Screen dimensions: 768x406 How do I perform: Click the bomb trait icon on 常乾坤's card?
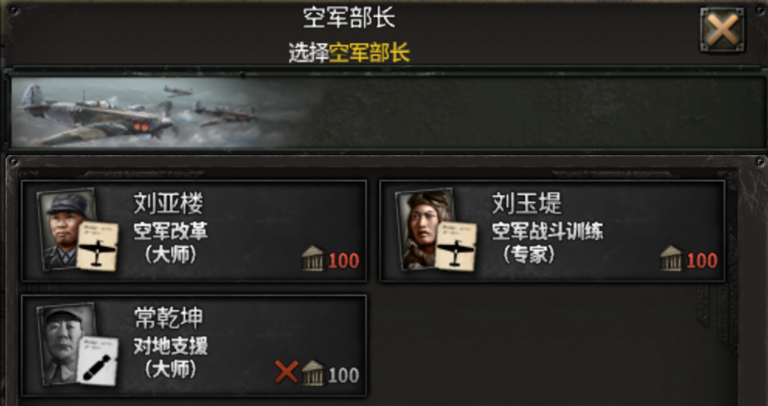coord(98,362)
